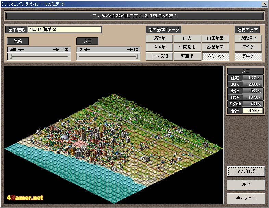Choose 道路沿い building distribution
The image size is (269, 208).
coord(248,38)
